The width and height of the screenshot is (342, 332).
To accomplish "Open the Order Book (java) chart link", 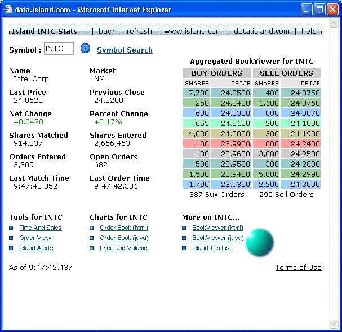I will point(125,238).
